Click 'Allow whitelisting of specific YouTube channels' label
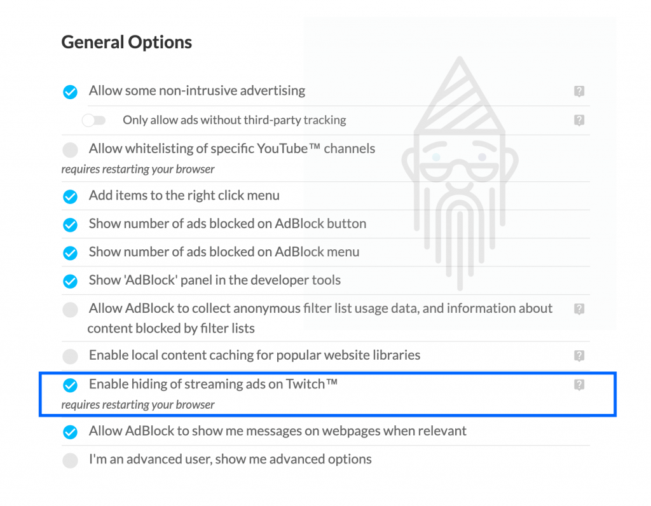This screenshot has height=506, width=651. tap(231, 149)
